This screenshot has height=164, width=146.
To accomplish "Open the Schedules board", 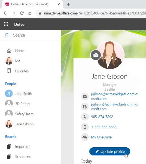I will (x=23, y=156).
